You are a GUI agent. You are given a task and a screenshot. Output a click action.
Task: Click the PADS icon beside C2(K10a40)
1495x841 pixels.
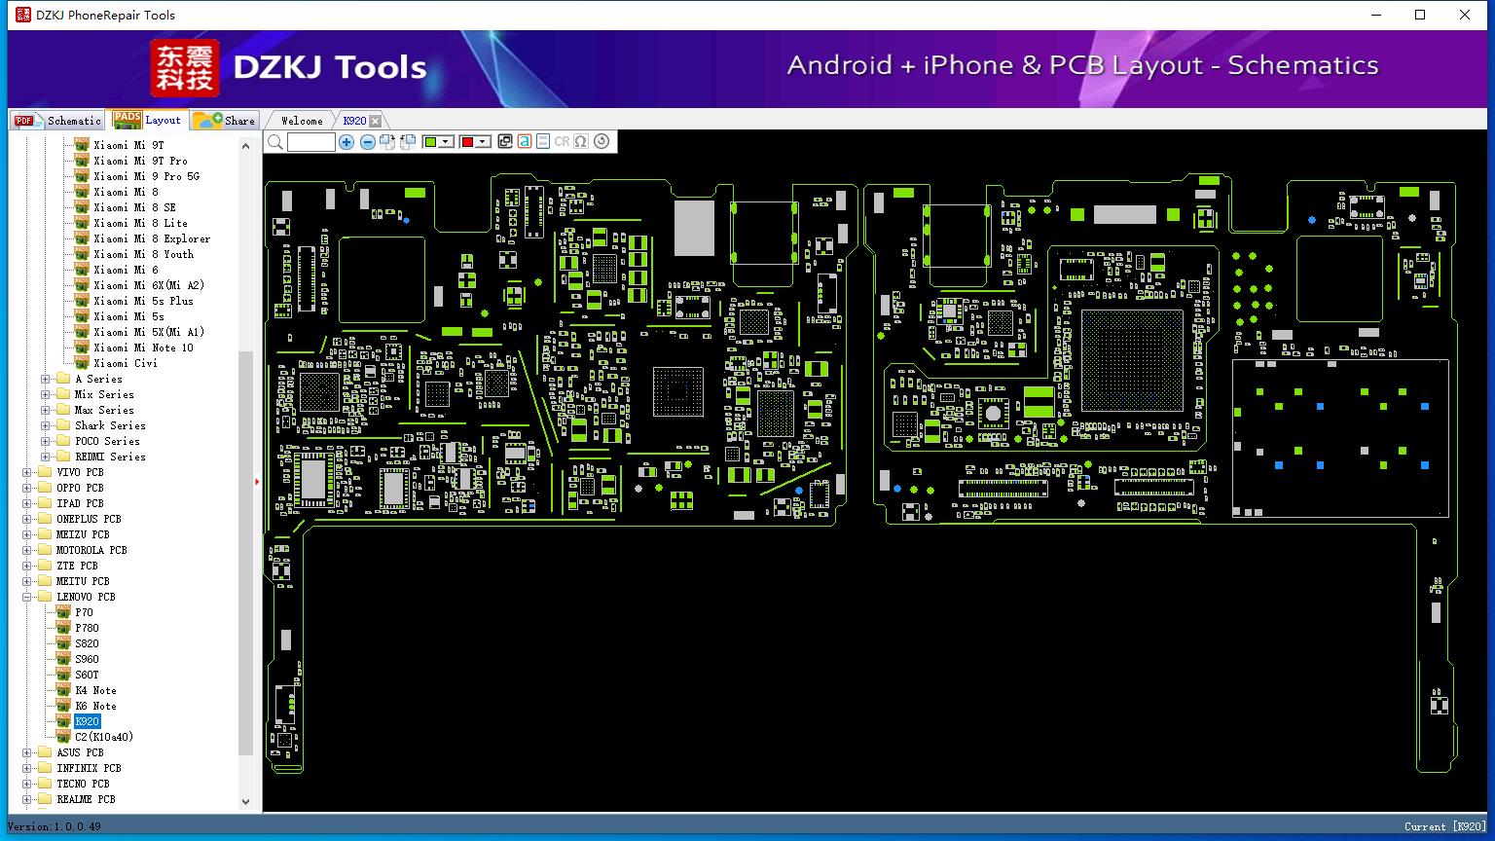click(63, 736)
